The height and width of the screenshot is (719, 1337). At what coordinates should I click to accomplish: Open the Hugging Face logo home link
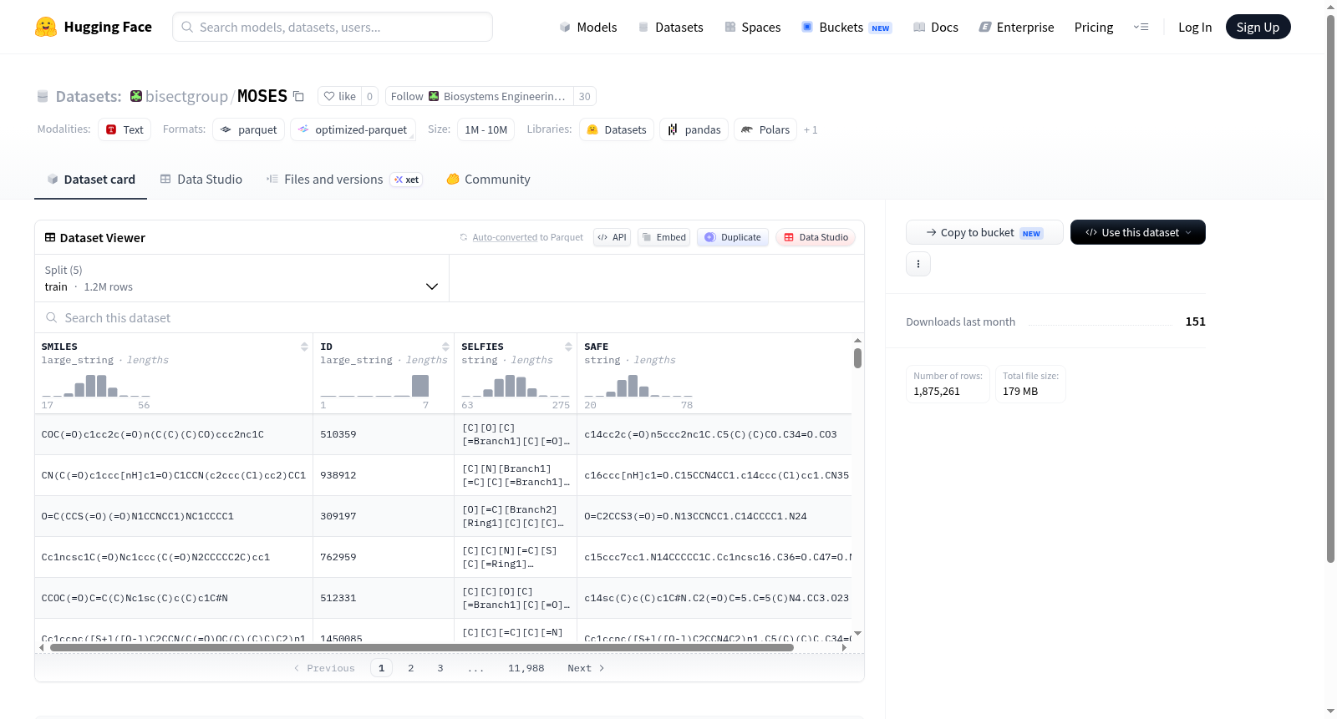pos(94,27)
